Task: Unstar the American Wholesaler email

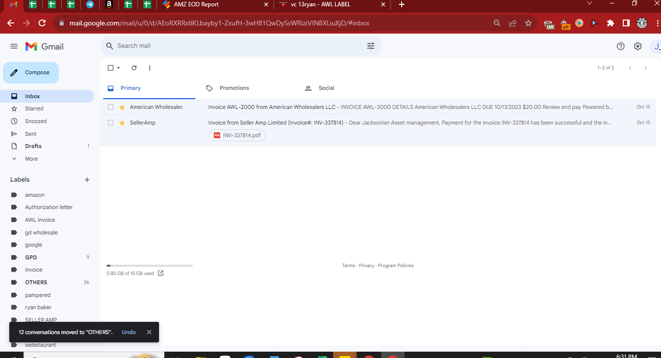Action: point(122,107)
